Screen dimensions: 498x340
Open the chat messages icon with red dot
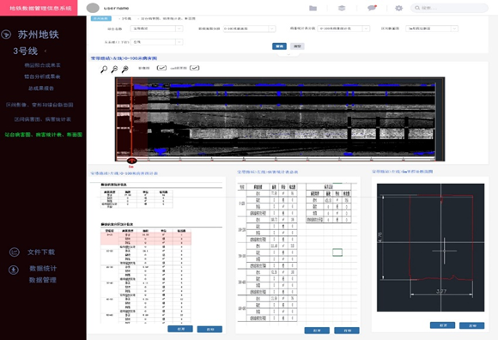click(x=372, y=8)
